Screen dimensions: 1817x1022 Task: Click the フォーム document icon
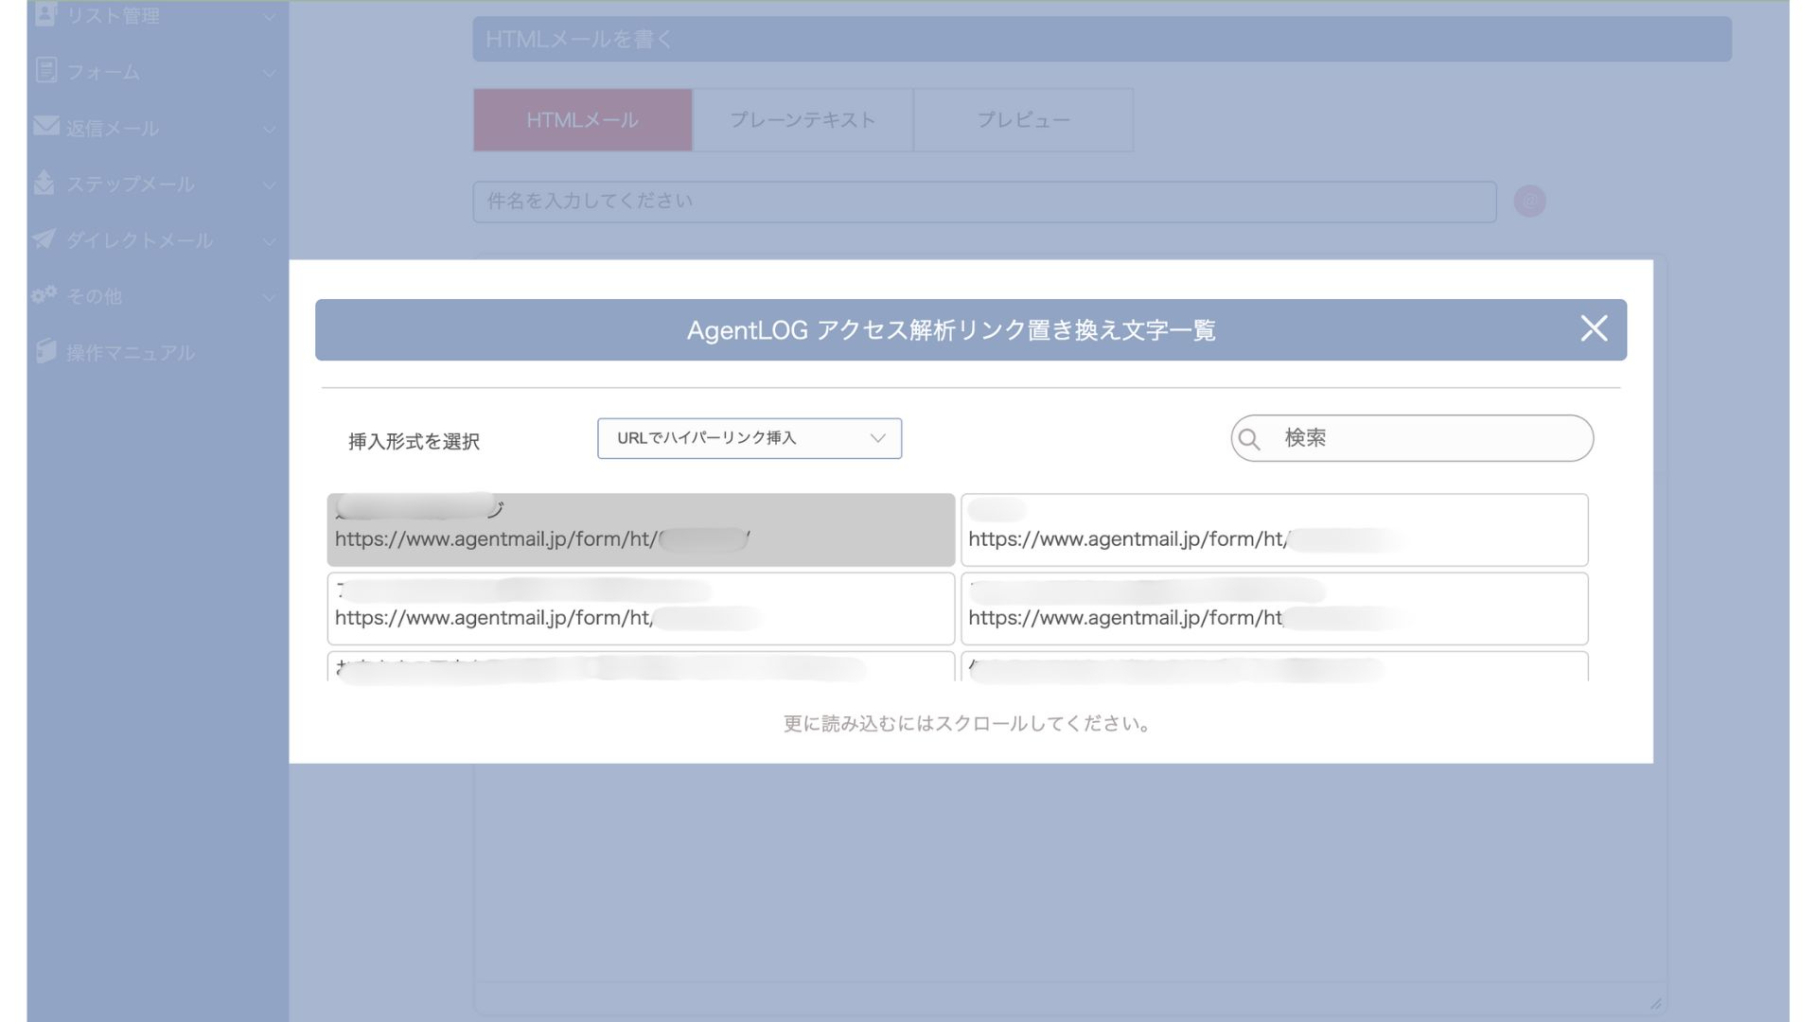[45, 70]
